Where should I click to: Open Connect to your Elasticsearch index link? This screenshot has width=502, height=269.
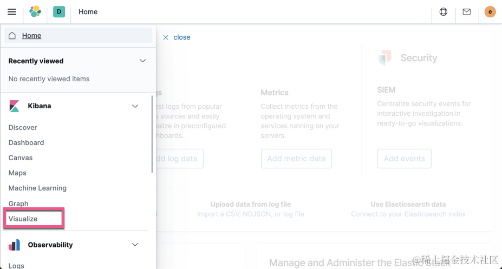coord(408,214)
